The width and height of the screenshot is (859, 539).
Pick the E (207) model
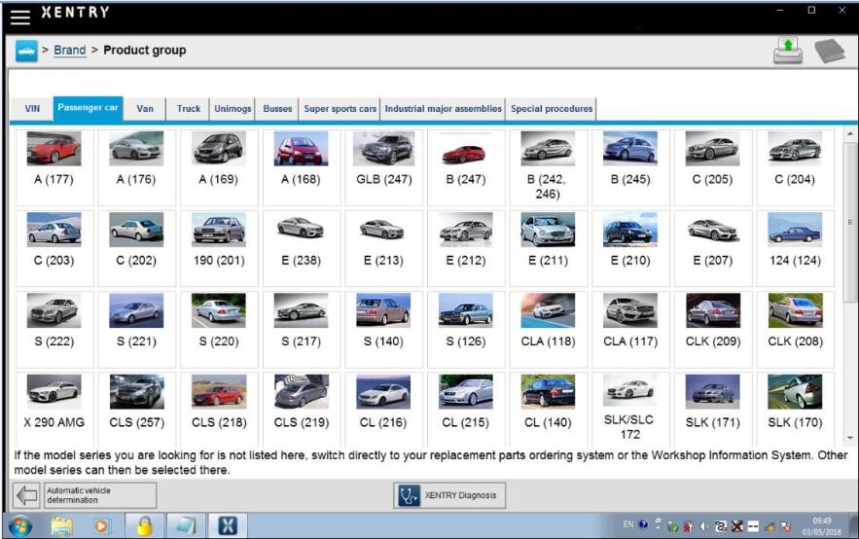pyautogui.click(x=713, y=248)
